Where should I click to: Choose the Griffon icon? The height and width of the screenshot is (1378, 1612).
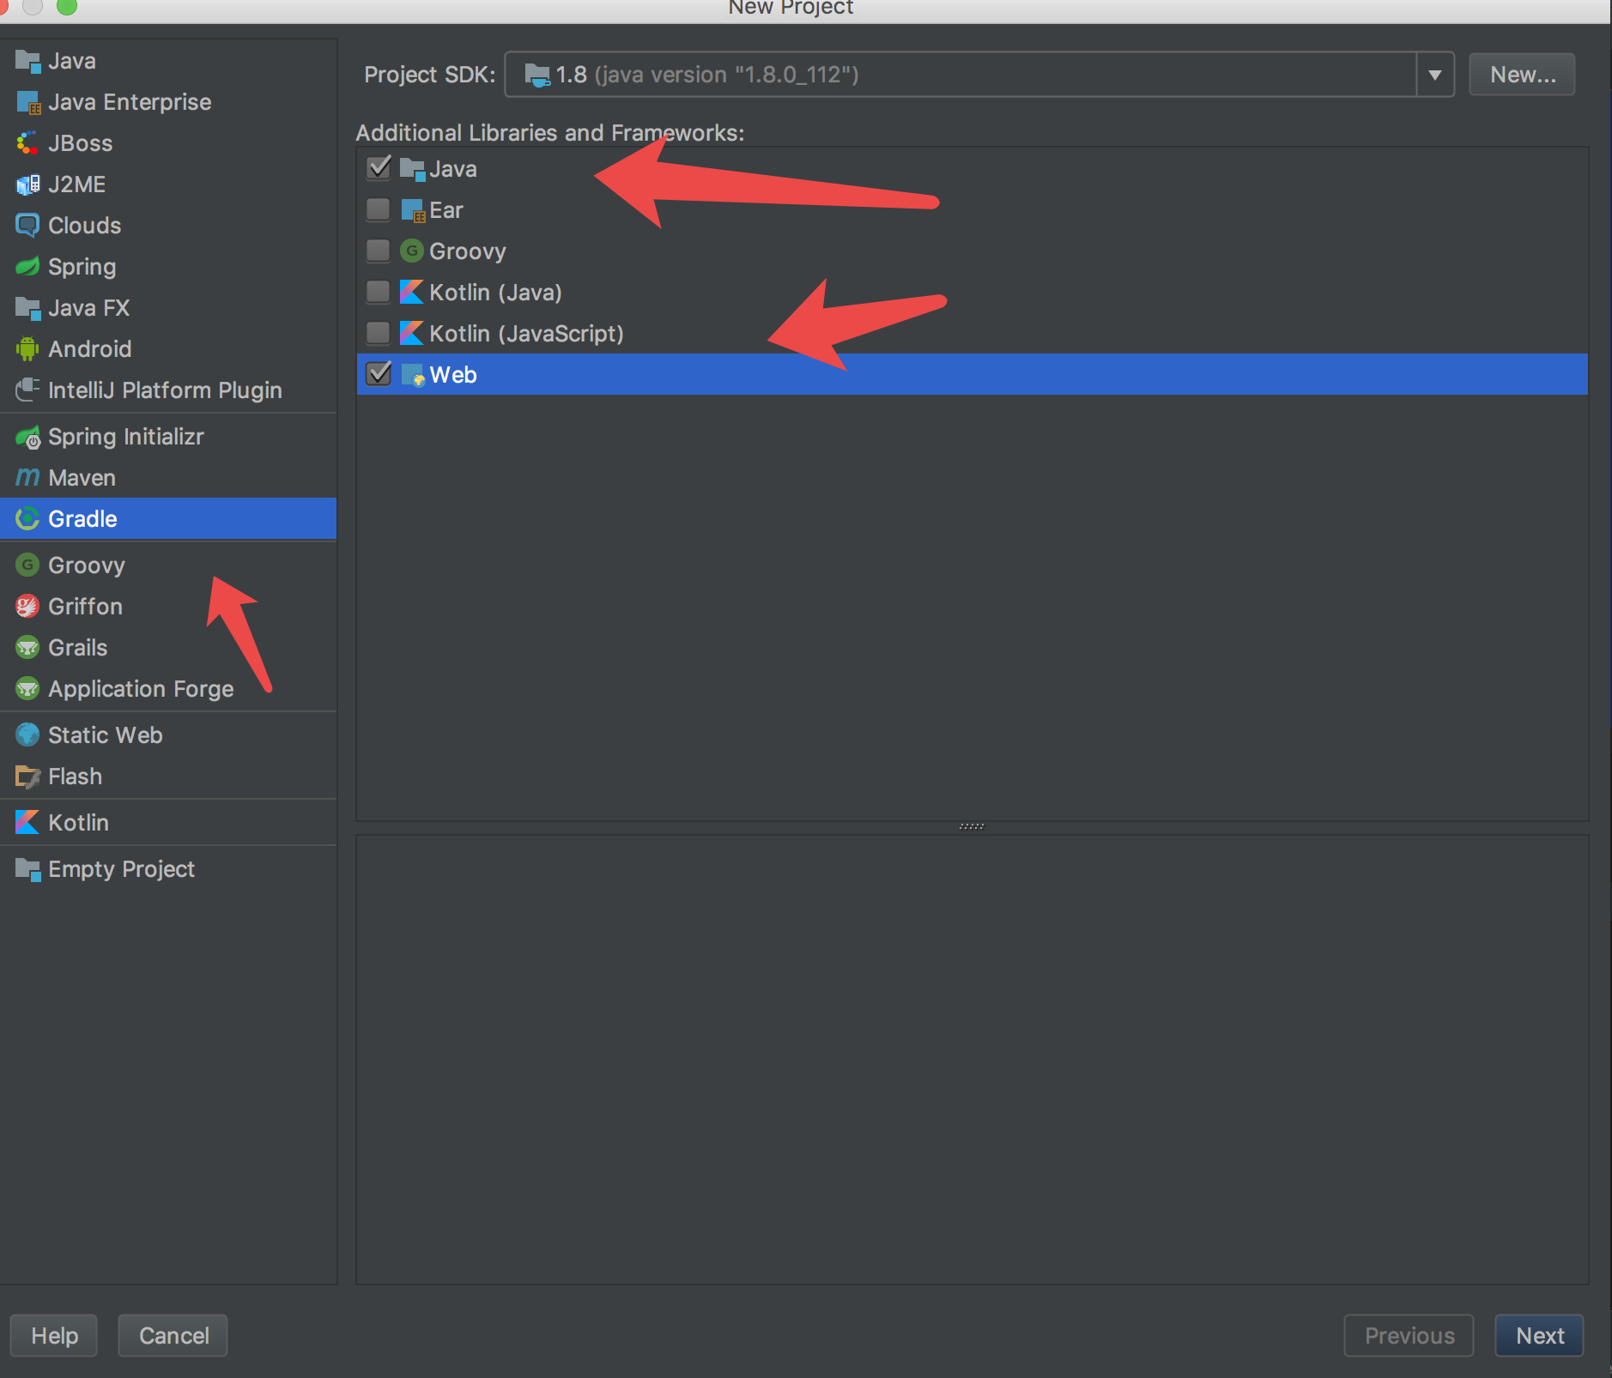tap(27, 607)
